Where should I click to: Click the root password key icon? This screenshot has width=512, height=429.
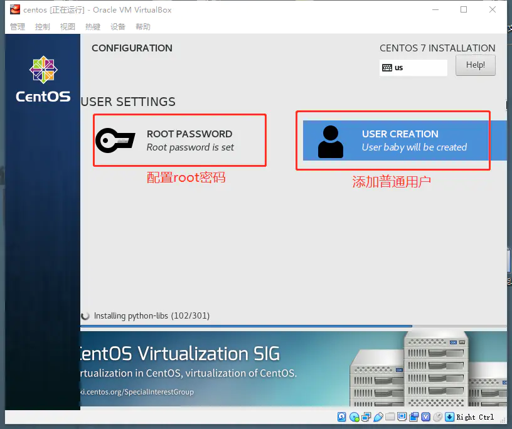tap(115, 140)
